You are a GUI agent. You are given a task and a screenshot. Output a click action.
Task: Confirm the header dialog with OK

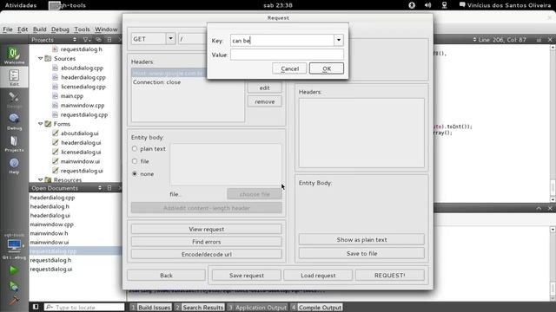coord(327,68)
